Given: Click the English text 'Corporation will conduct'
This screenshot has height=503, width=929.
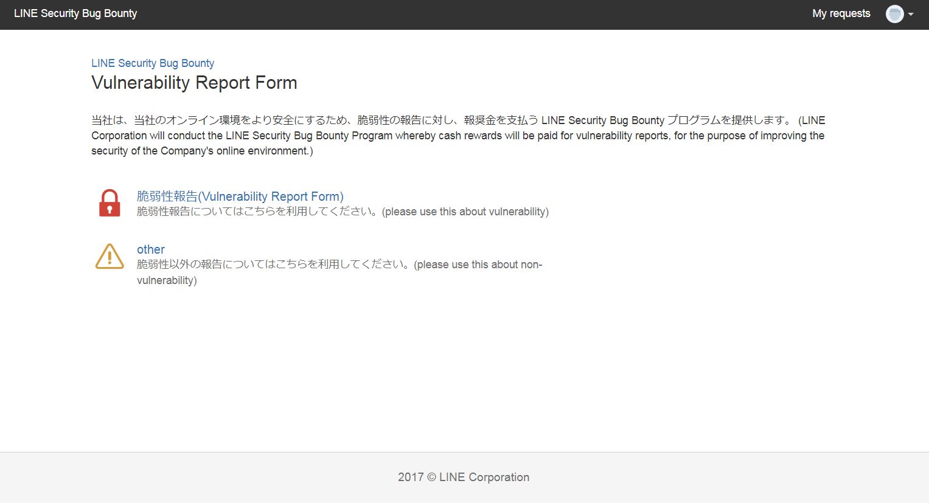Looking at the screenshot, I should pyautogui.click(x=150, y=136).
